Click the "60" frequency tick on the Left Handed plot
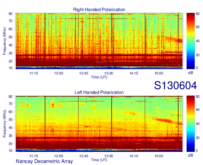Screen dimensions: 203x165 tap(10, 112)
